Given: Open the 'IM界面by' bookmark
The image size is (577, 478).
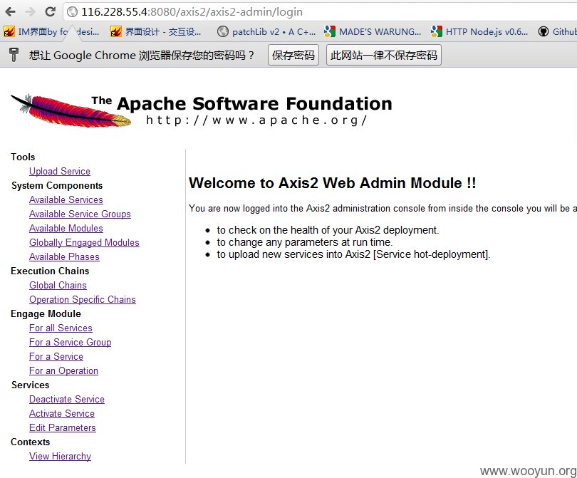Looking at the screenshot, I should (51, 31).
